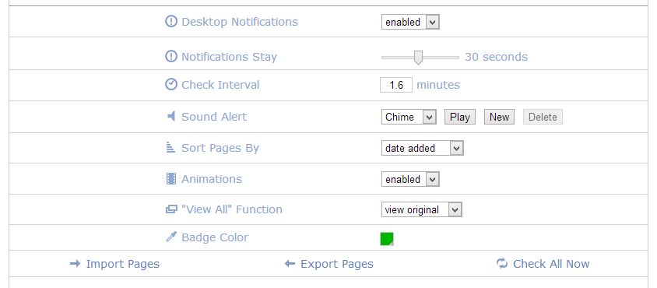Click the Desktop Notifications exclamation icon
This screenshot has width=657, height=288.
(x=171, y=21)
